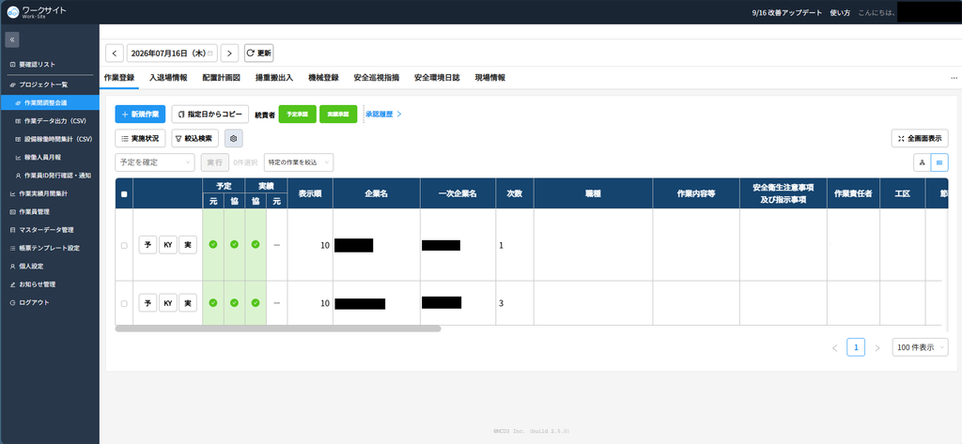Switch to the hierarchy tree view icon
Viewport: 962px width, 444px height.
click(x=923, y=161)
